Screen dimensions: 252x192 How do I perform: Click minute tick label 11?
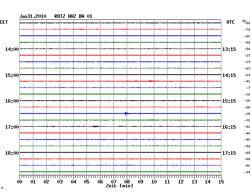pos(167,182)
